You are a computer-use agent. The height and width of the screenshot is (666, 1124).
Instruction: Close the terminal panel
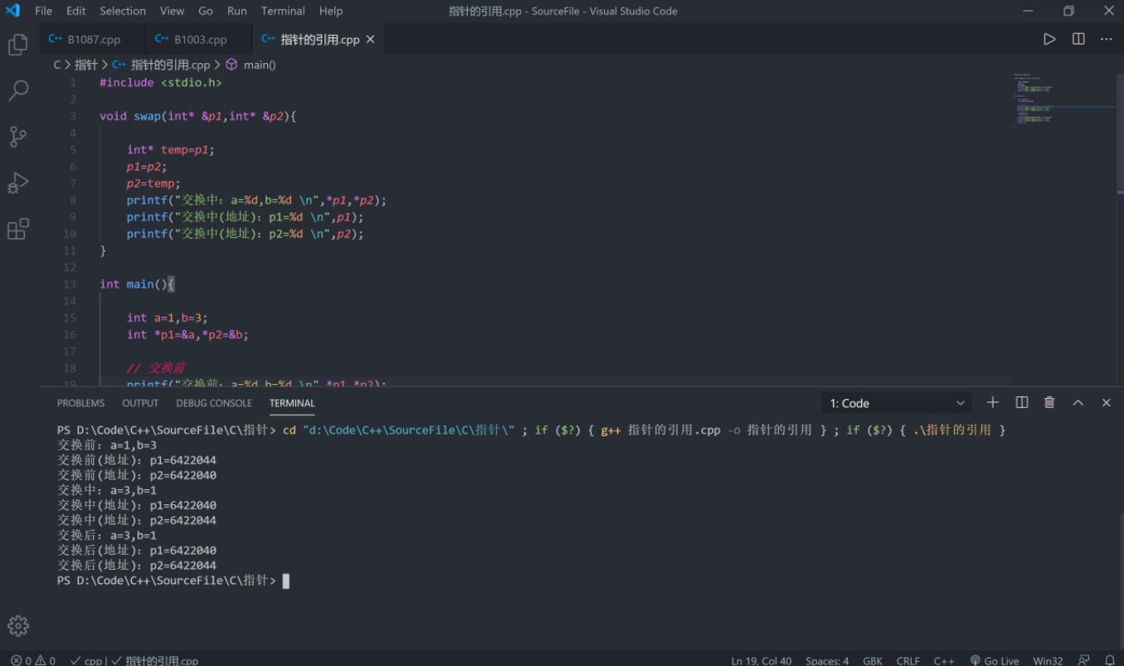[1106, 402]
